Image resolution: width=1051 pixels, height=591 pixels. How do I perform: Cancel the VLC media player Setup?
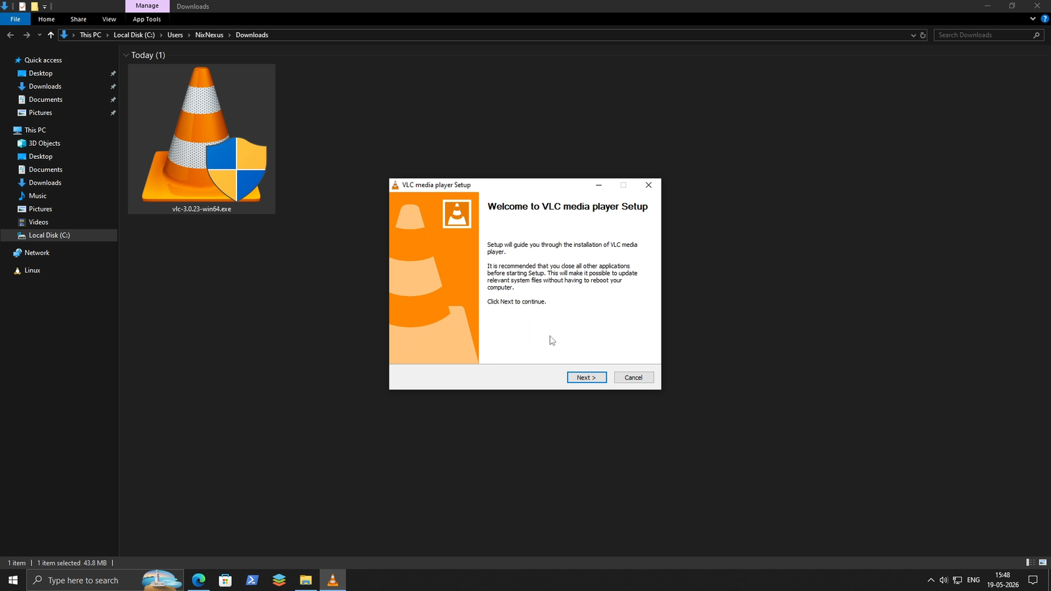633,378
